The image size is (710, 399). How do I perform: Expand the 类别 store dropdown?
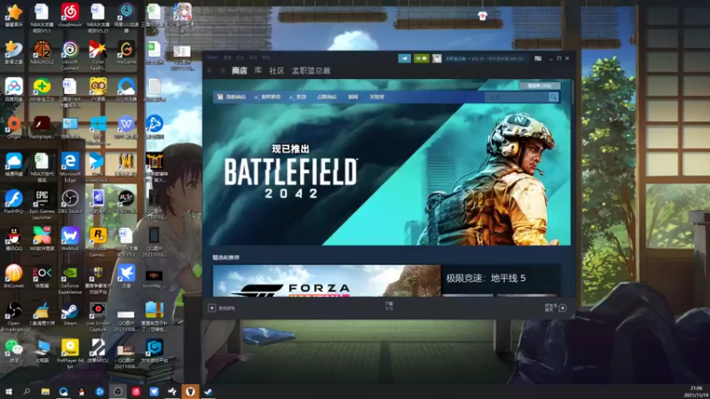pos(298,97)
